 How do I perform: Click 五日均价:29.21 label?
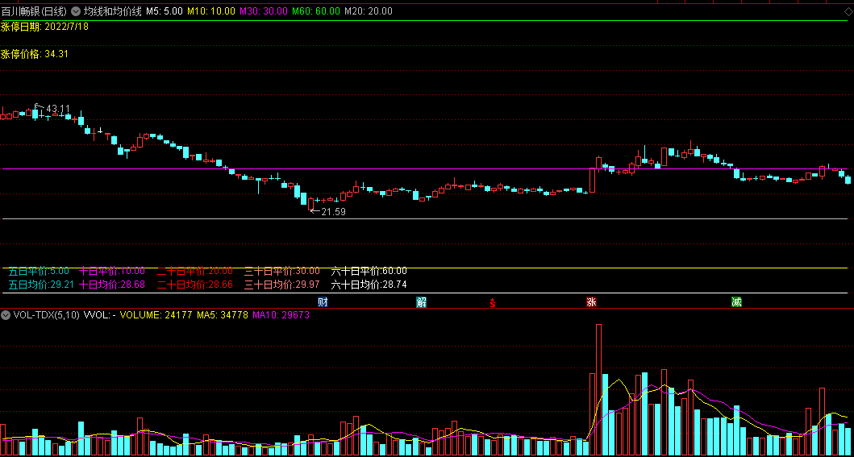click(41, 285)
